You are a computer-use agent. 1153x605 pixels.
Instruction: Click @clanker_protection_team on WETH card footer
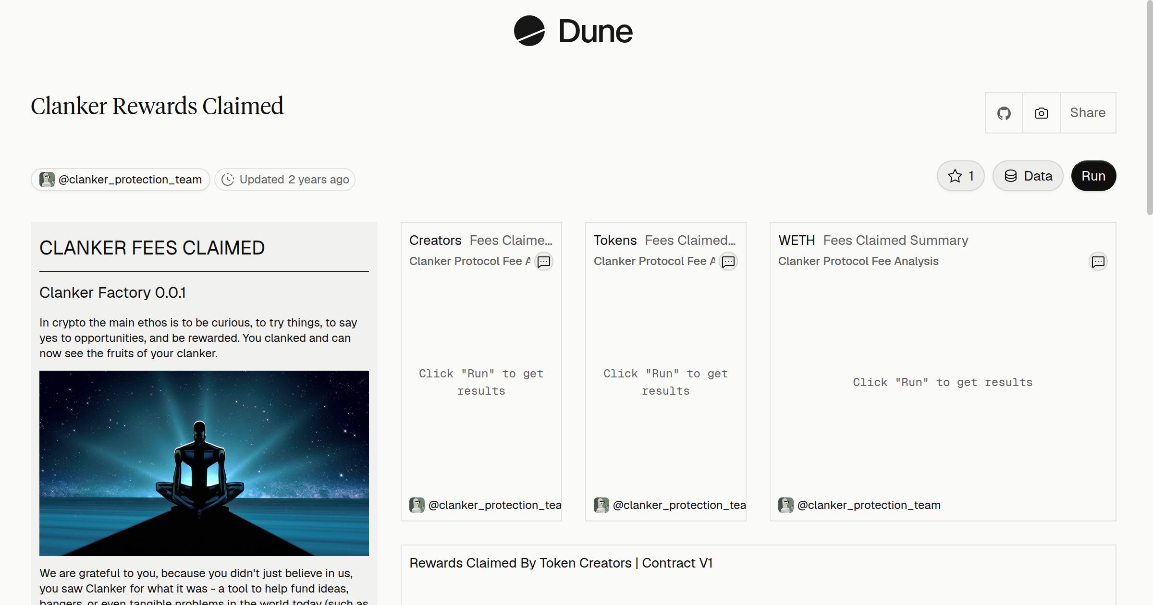pos(869,505)
